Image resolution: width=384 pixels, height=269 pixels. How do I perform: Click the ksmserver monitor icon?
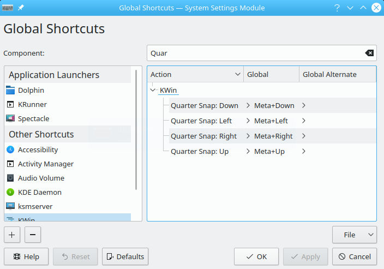point(10,206)
